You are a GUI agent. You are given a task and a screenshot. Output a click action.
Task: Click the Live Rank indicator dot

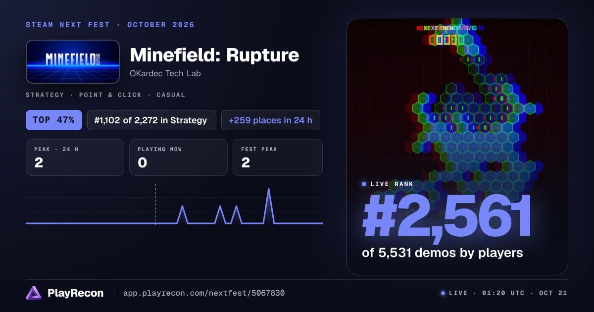click(x=364, y=184)
